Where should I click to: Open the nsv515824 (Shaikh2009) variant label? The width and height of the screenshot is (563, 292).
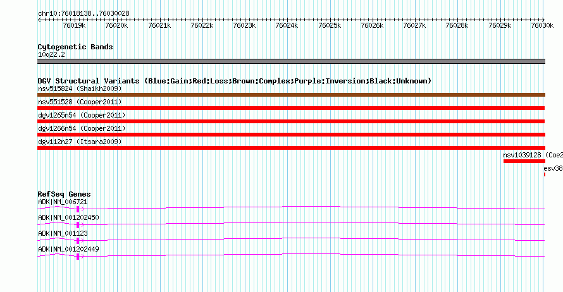(80, 88)
